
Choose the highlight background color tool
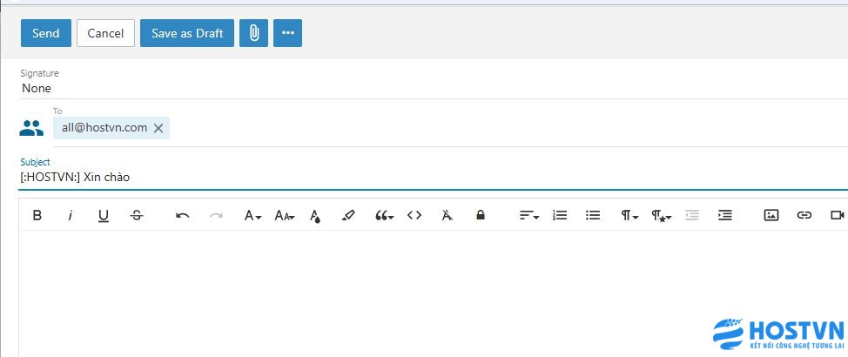[348, 215]
